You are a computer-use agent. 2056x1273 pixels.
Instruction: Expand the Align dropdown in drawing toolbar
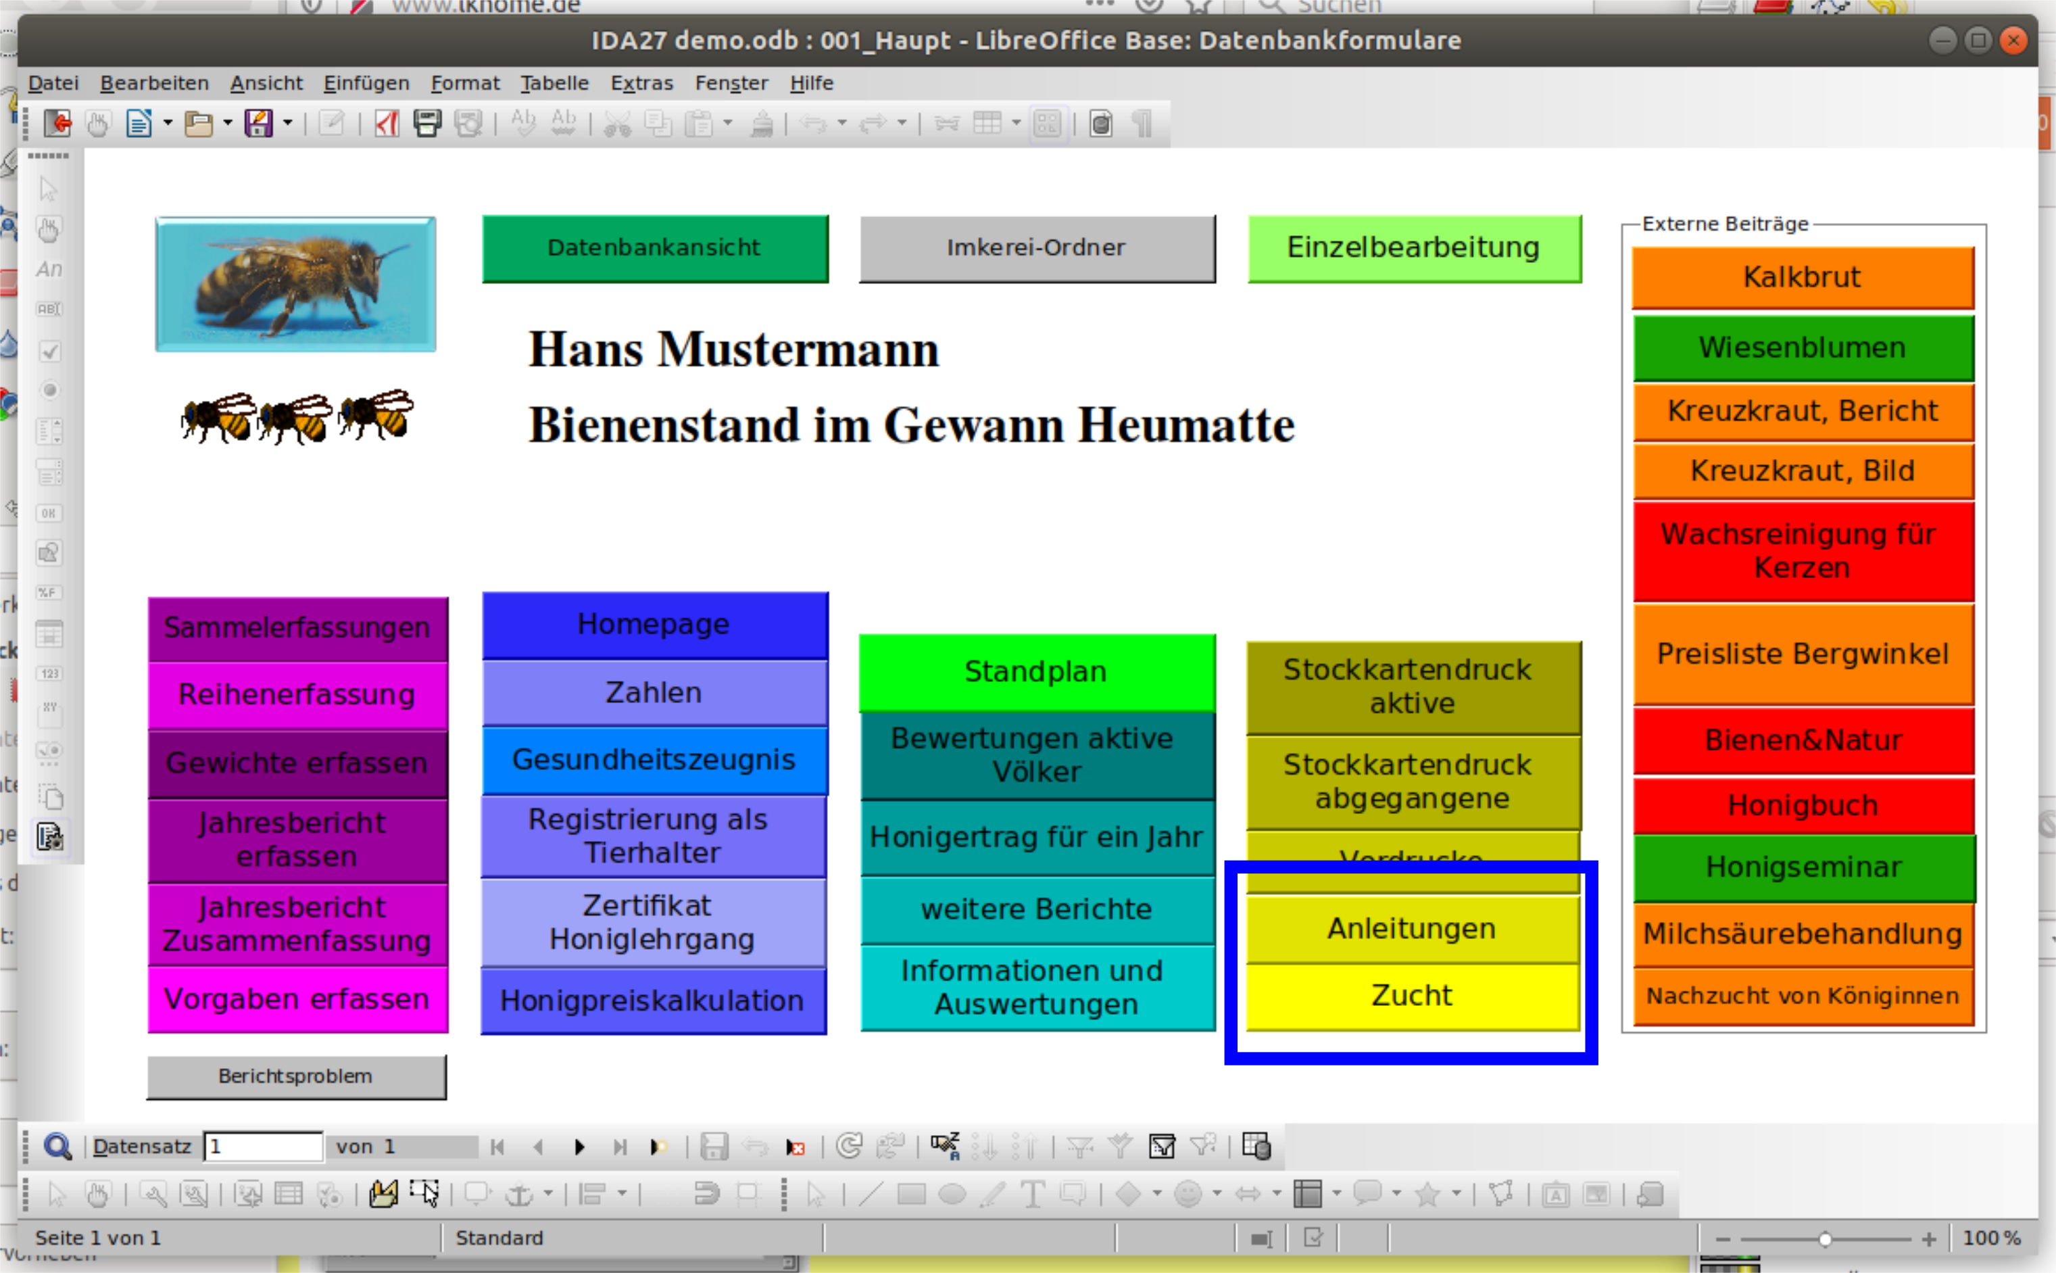coord(622,1194)
